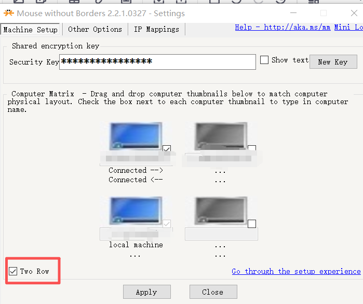Click the local machine's grayed checkbox
Image resolution: width=363 pixels, height=304 pixels.
point(167,224)
